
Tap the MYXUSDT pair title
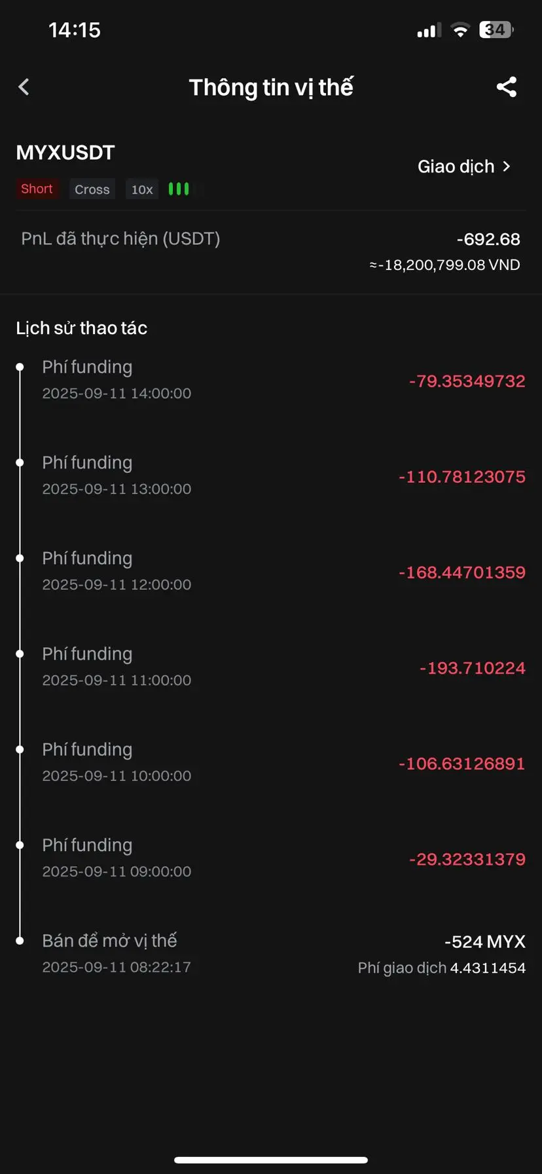65,153
